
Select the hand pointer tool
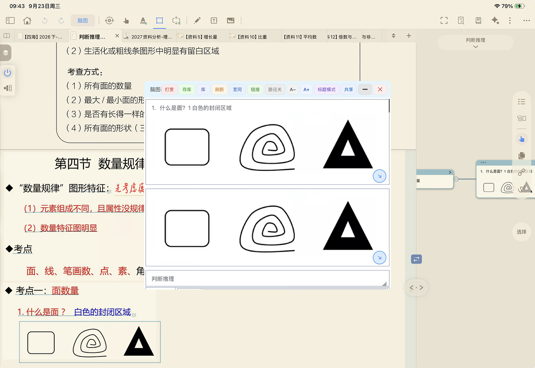coord(126,20)
